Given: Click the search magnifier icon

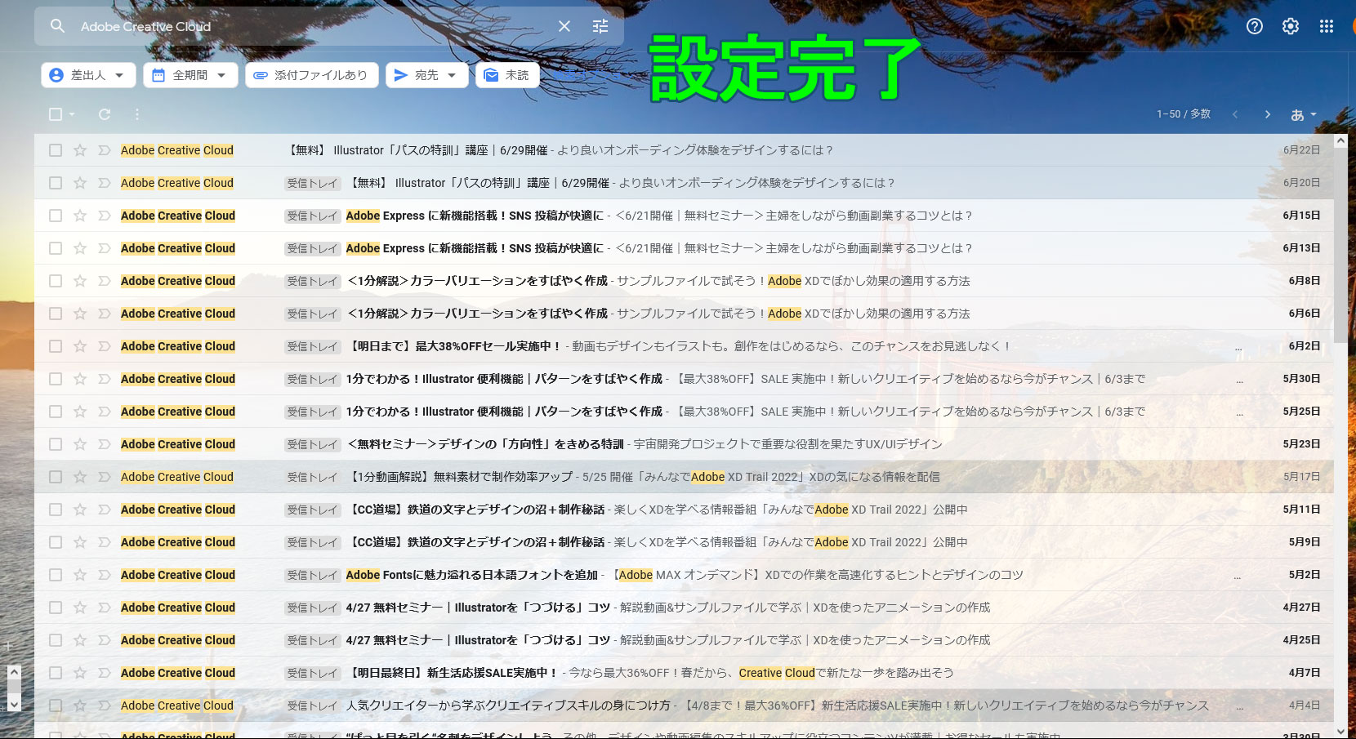Looking at the screenshot, I should (x=57, y=26).
